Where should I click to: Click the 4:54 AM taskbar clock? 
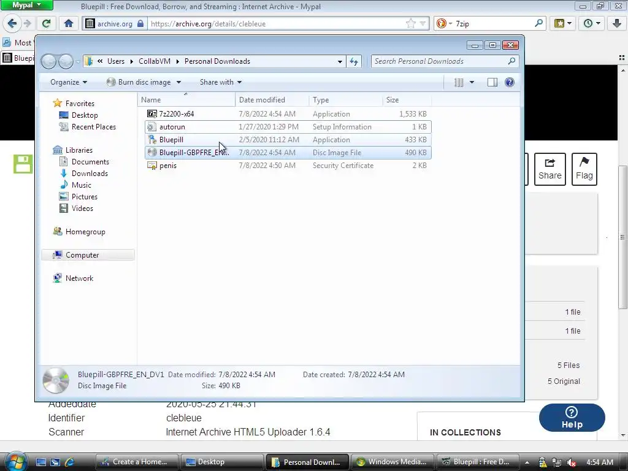[600, 462]
